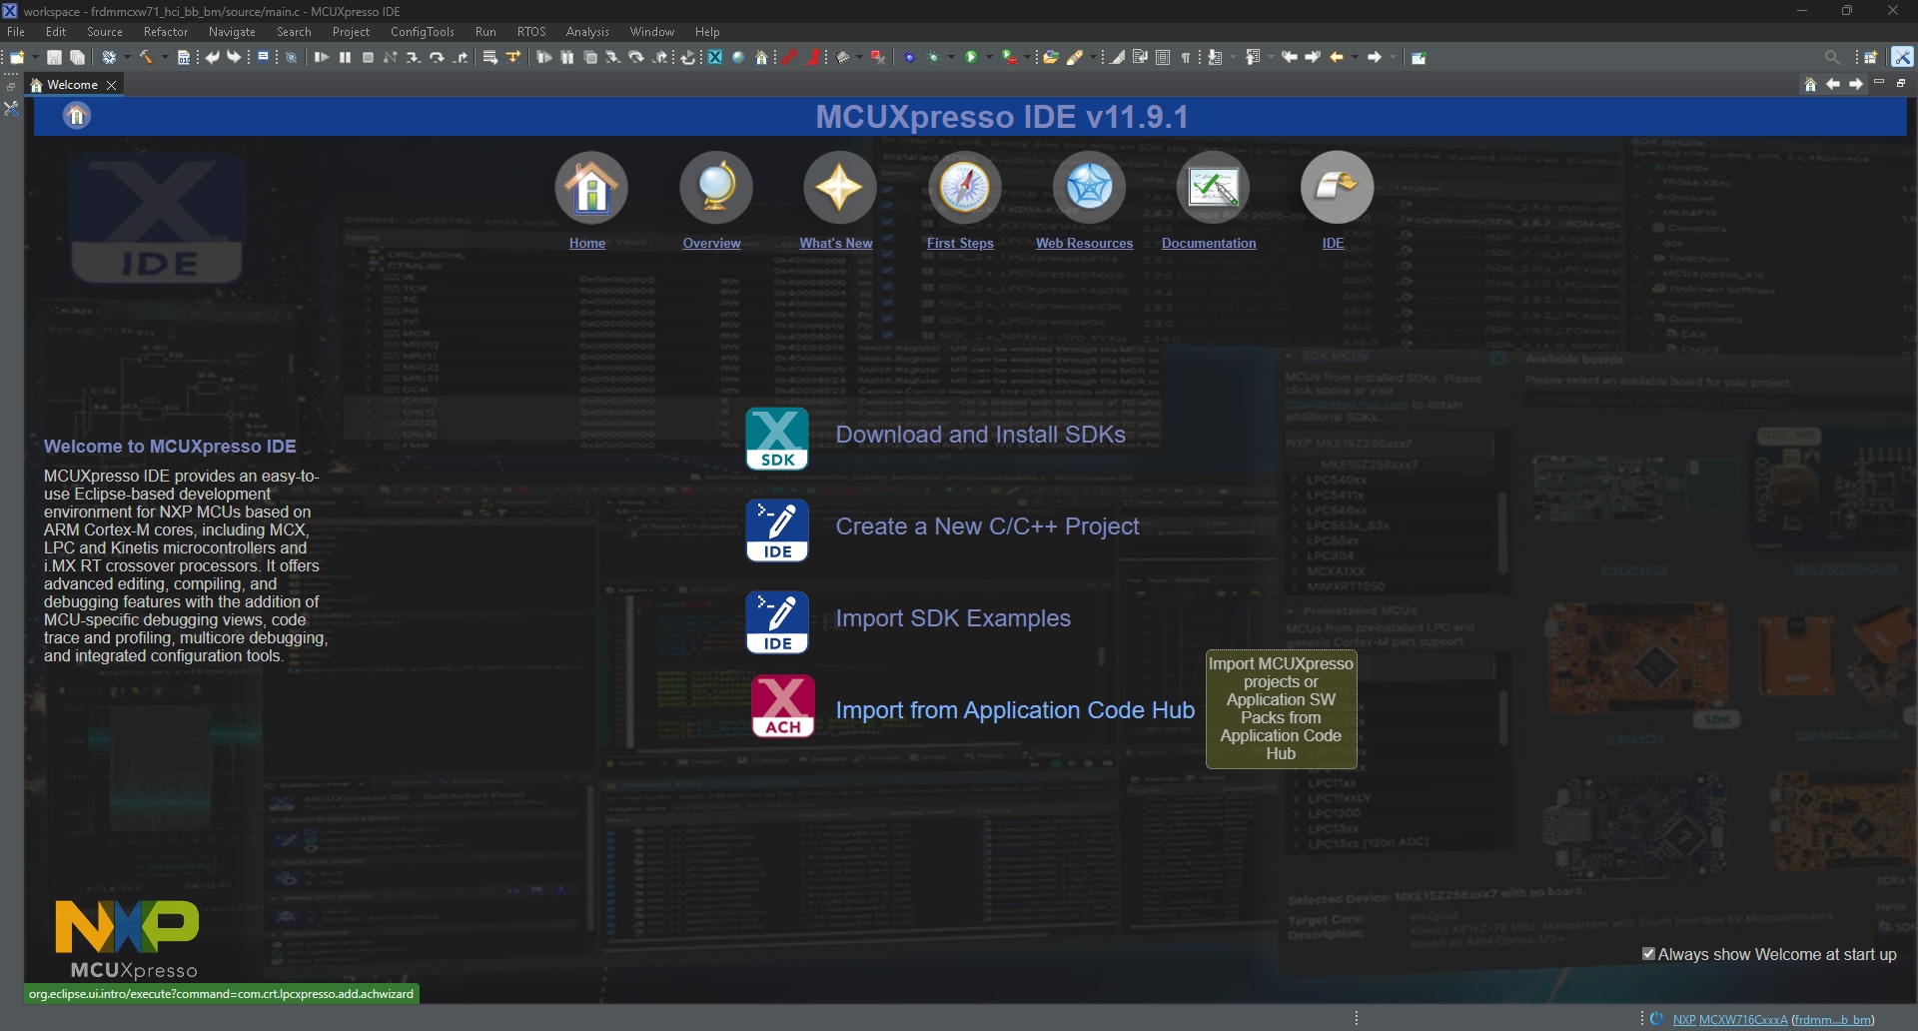Click the Step Over debug icon
1918x1031 pixels.
[x=437, y=57]
